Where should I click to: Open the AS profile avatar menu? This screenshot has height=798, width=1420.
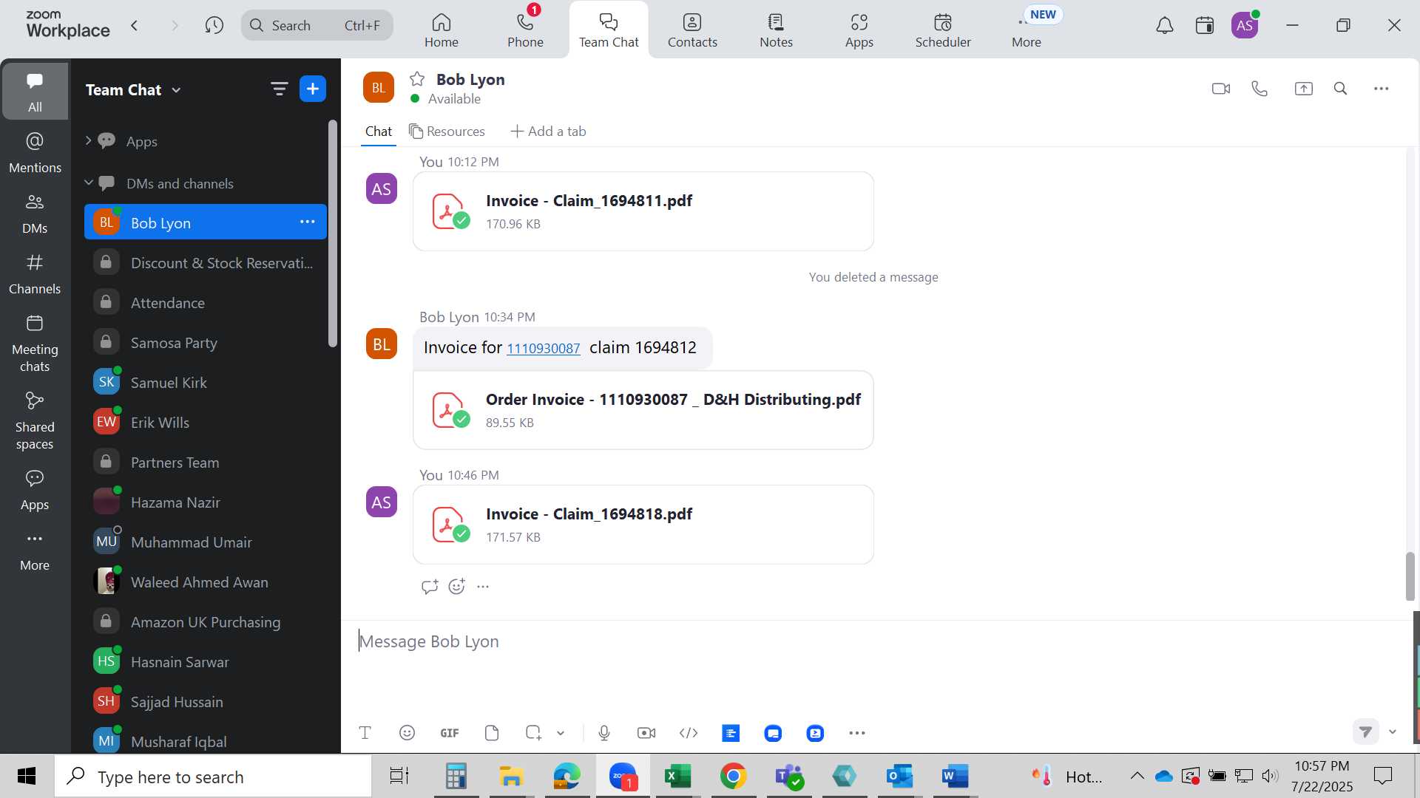click(1245, 26)
